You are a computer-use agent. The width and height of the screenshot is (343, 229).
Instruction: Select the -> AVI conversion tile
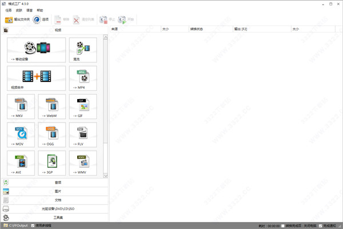(21, 163)
